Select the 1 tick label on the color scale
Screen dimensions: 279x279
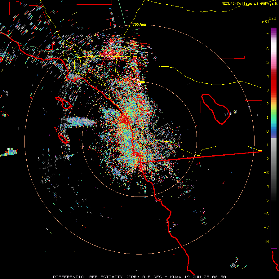pyautogui.click(x=268, y=117)
